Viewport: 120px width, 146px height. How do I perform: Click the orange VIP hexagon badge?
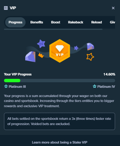click(60, 51)
